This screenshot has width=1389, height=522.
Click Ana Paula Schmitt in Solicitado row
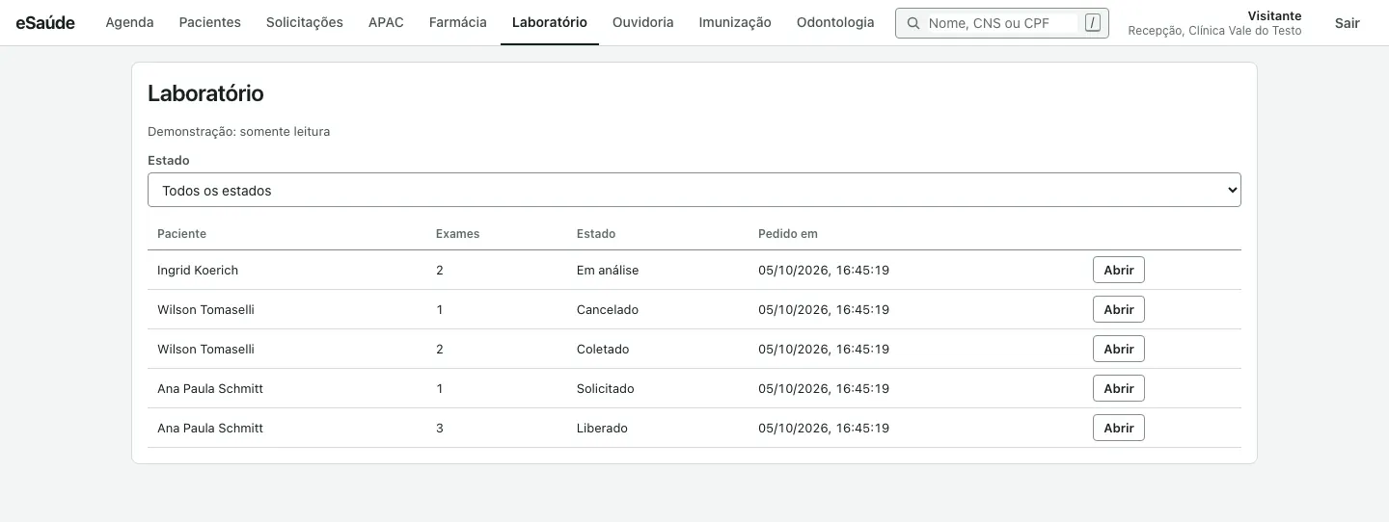click(210, 389)
